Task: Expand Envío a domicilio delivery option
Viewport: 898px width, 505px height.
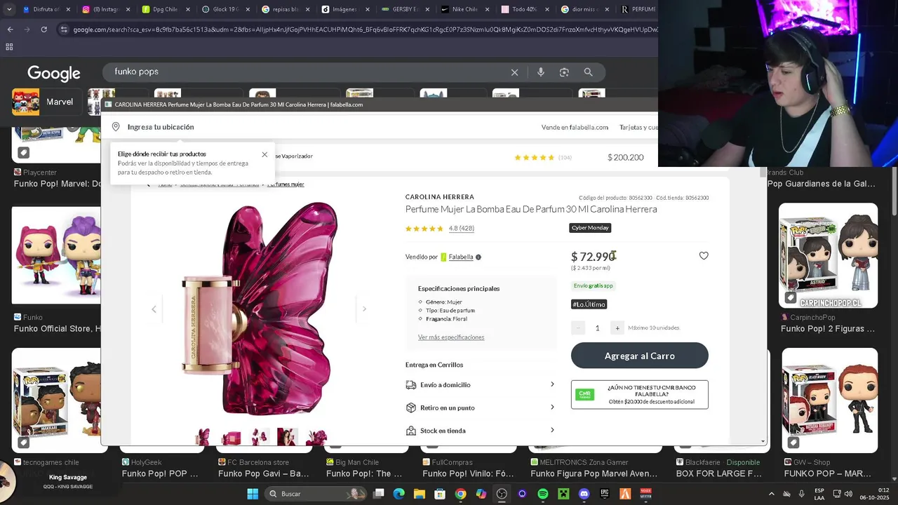Action: tap(480, 384)
